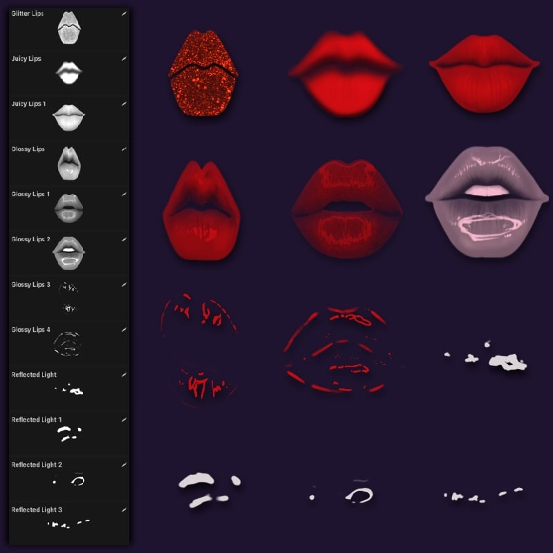This screenshot has width=553, height=553.
Task: Click the 'Juicy Lips 1' brush name
Action: tap(28, 104)
